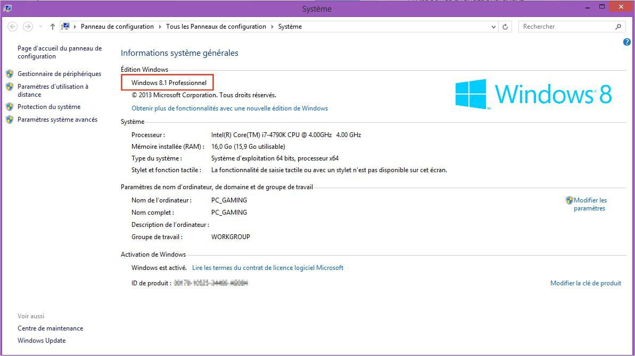635x356 pixels.
Task: Expand the chevron after Panneau de configuration
Action: click(160, 27)
